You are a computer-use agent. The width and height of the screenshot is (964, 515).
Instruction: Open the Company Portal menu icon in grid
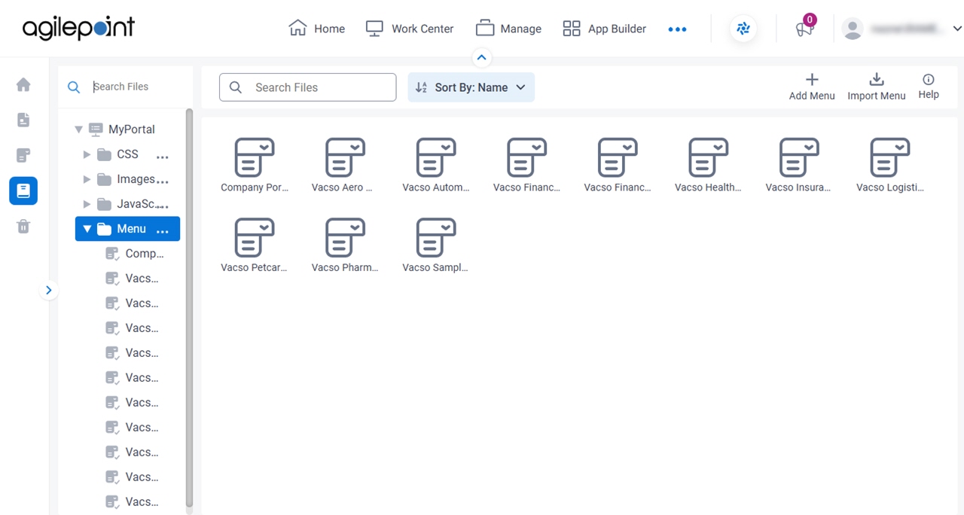254,157
